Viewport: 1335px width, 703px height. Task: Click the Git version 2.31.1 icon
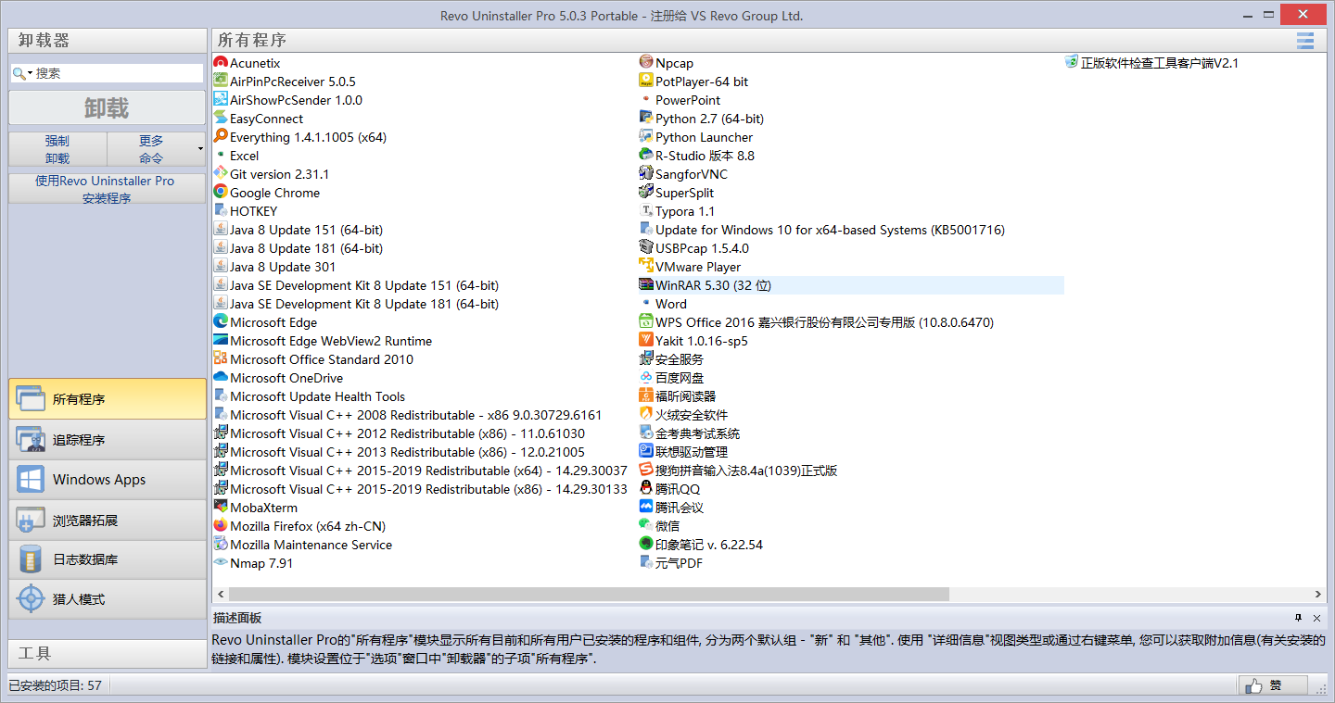[x=221, y=174]
